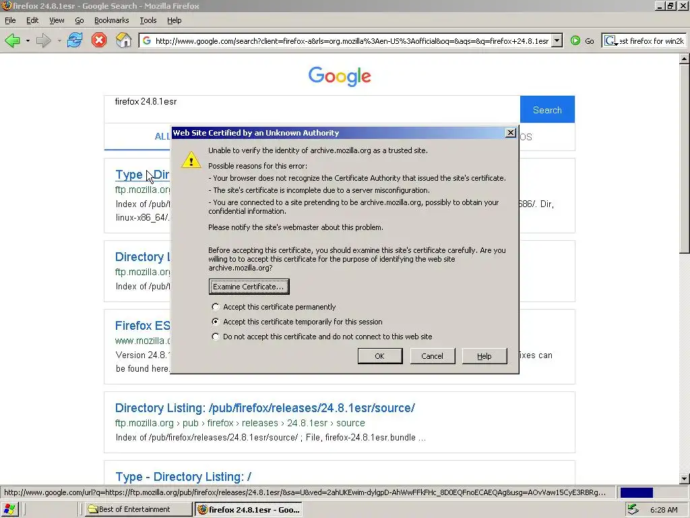Go to Home with the house icon
The image size is (690, 518).
[x=124, y=40]
